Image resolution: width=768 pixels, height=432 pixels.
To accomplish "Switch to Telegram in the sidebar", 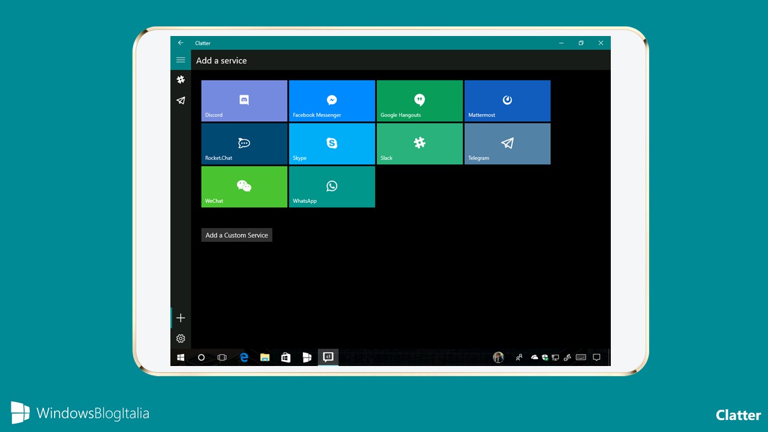I will pyautogui.click(x=181, y=101).
